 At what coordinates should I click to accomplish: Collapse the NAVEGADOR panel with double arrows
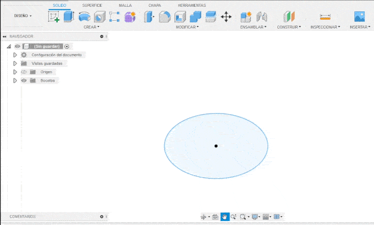(5, 36)
